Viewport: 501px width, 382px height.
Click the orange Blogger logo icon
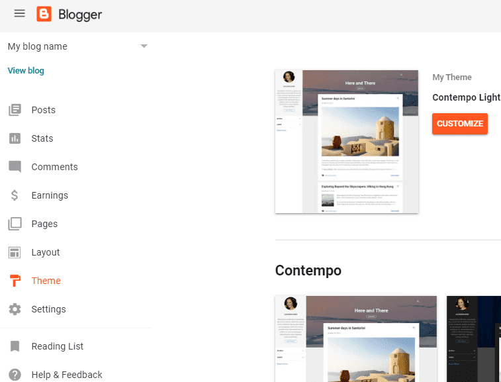[x=44, y=14]
